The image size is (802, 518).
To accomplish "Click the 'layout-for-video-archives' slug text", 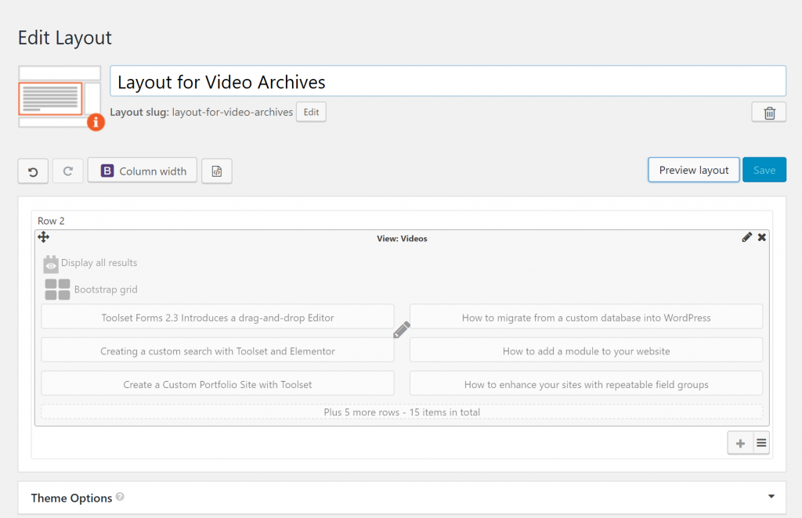I will coord(232,113).
